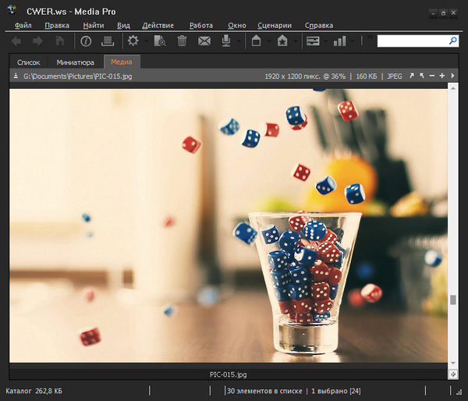Click the dice photo preview image

click(x=229, y=225)
